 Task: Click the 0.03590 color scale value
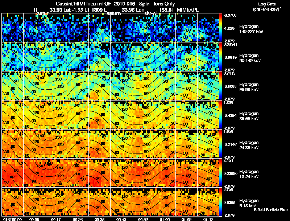(x=231, y=173)
